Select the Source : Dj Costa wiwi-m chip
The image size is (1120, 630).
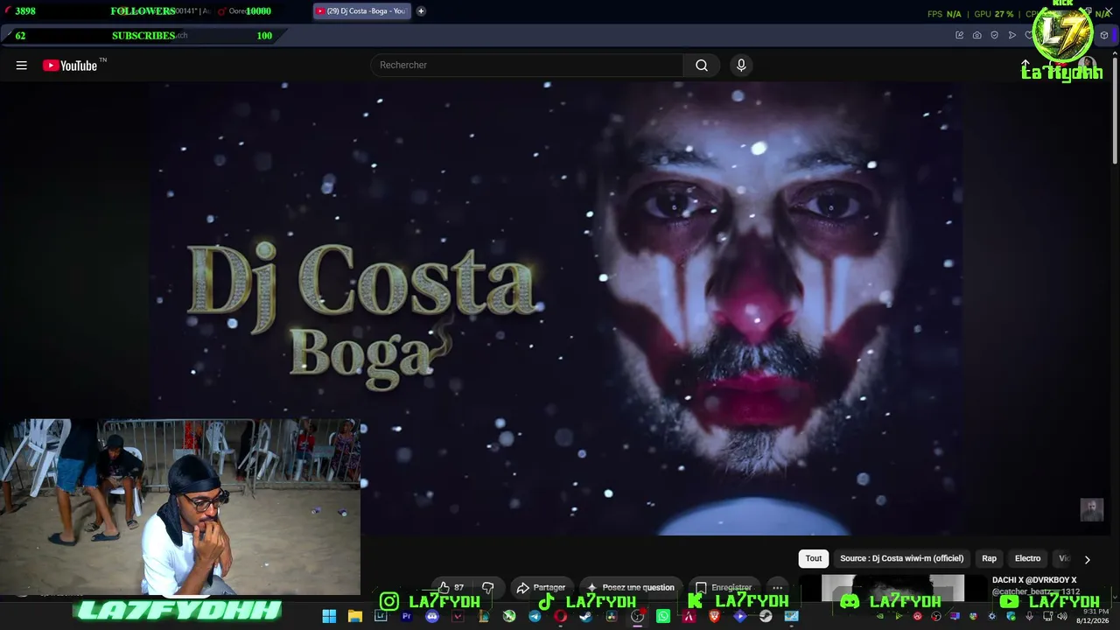point(901,558)
